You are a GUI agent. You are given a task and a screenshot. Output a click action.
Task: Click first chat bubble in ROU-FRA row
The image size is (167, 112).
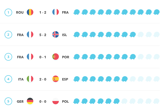76,12
